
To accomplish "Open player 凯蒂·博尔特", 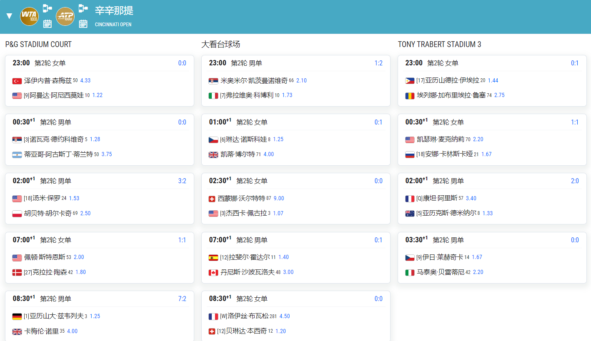I will (x=238, y=154).
